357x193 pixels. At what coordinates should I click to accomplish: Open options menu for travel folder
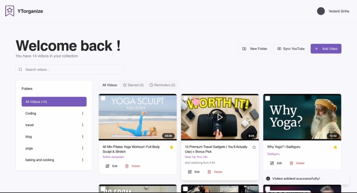83,125
